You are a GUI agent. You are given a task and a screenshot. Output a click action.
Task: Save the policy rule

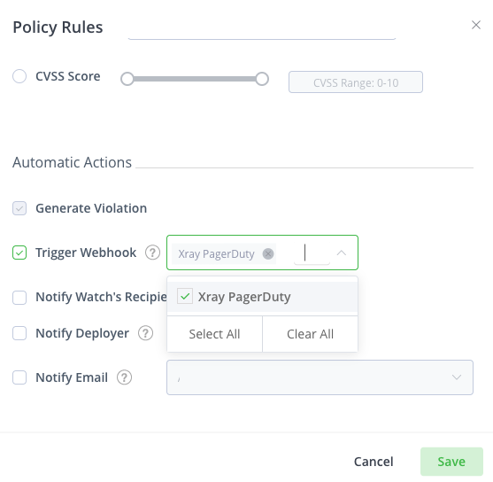(x=451, y=462)
